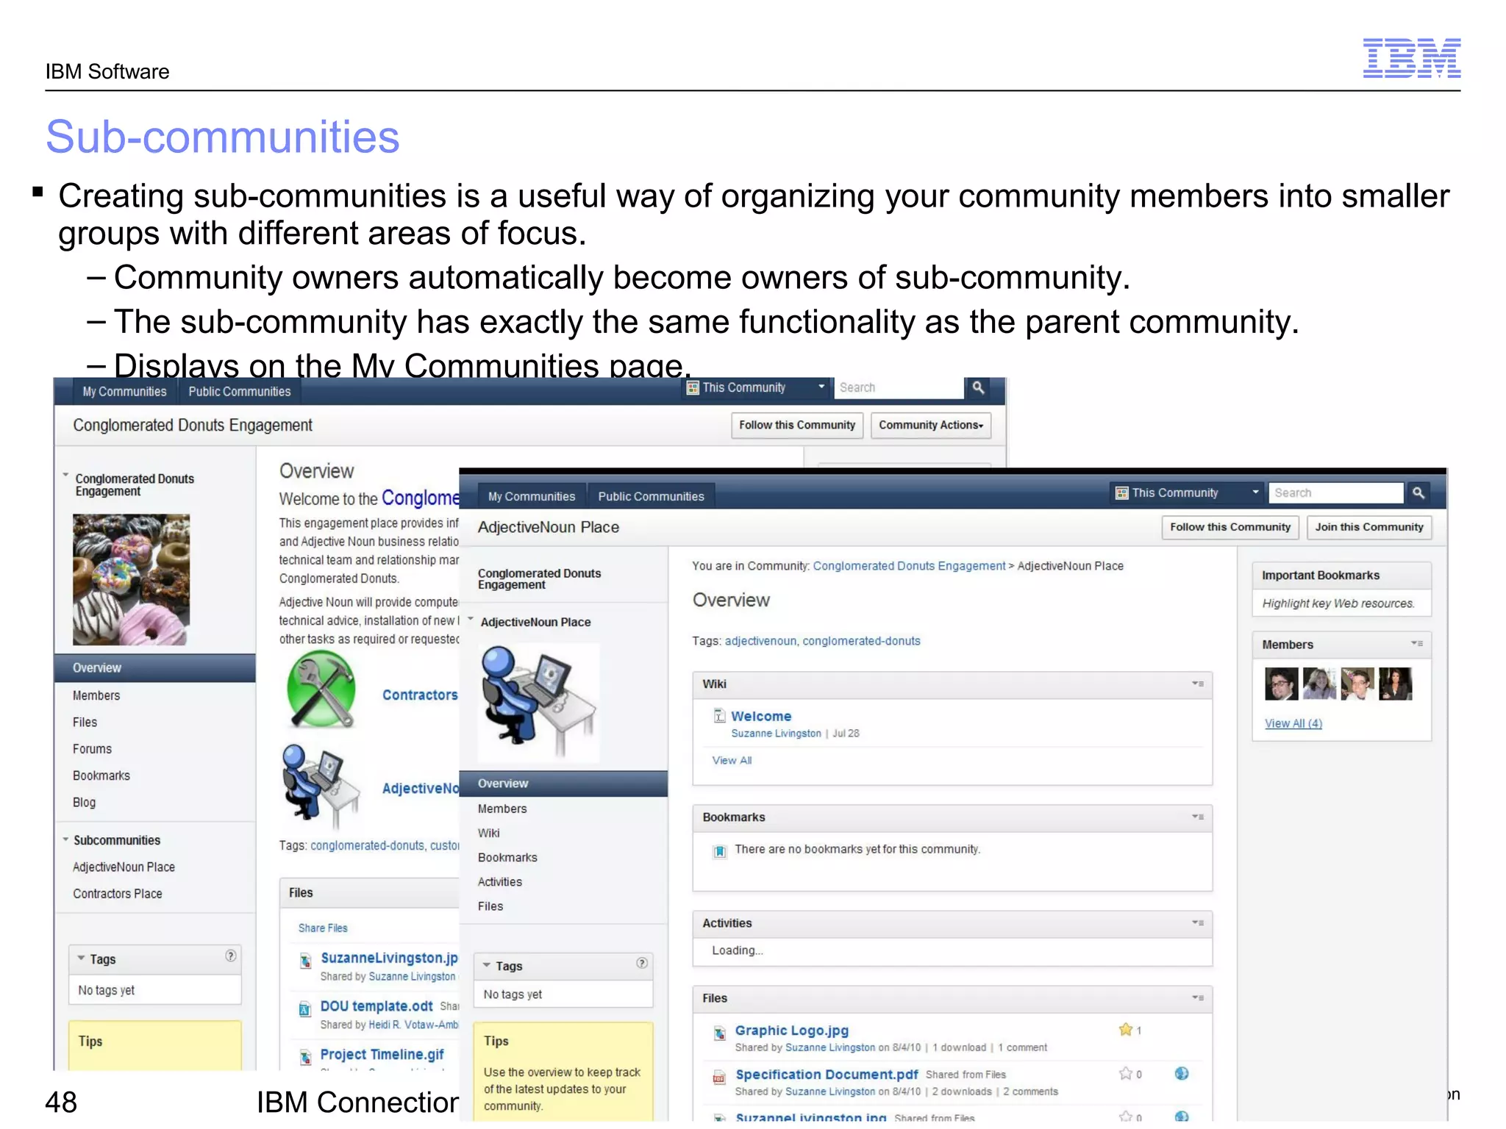The width and height of the screenshot is (1506, 1129).
Task: Open Activities widget actions menu
Action: [x=1198, y=922]
